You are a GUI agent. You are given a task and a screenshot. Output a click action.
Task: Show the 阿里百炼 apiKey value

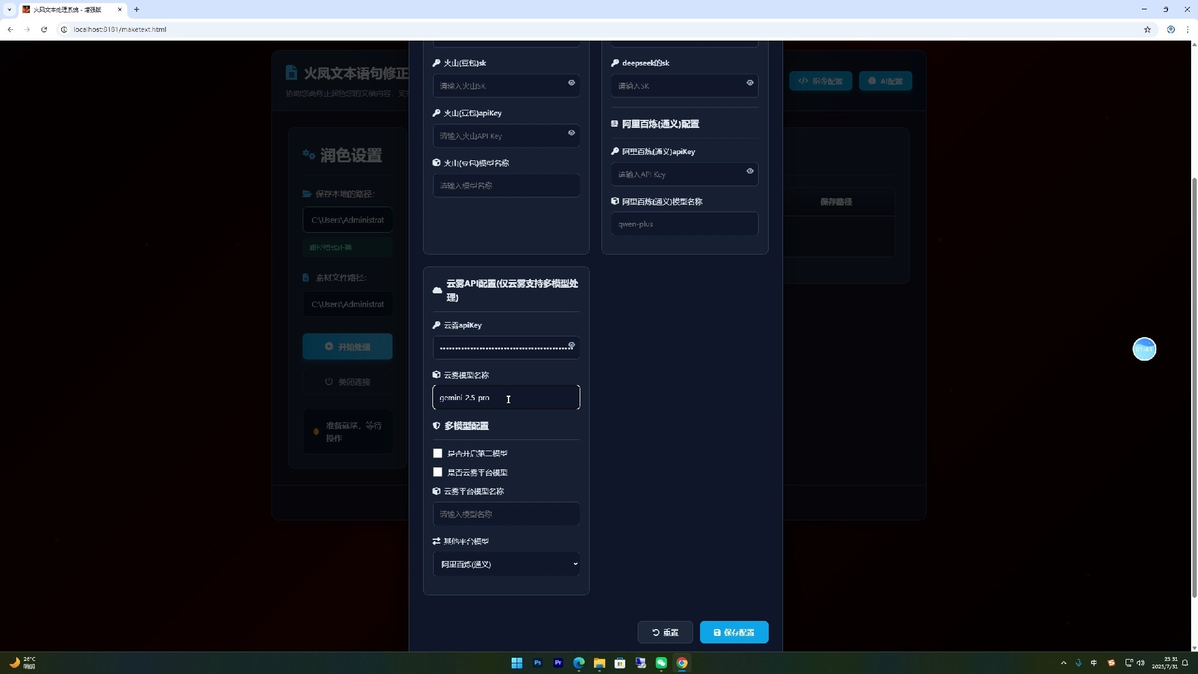point(749,171)
